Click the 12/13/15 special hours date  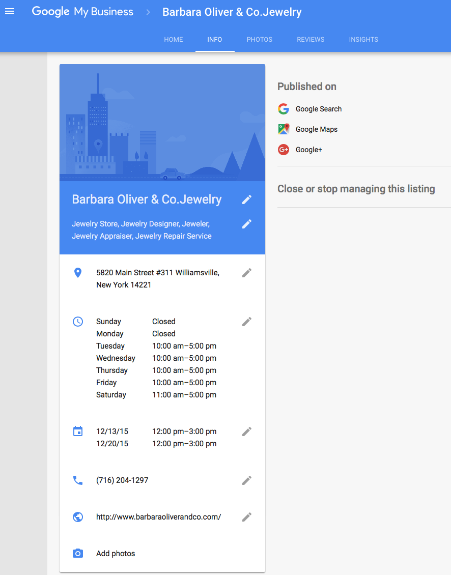pos(112,432)
